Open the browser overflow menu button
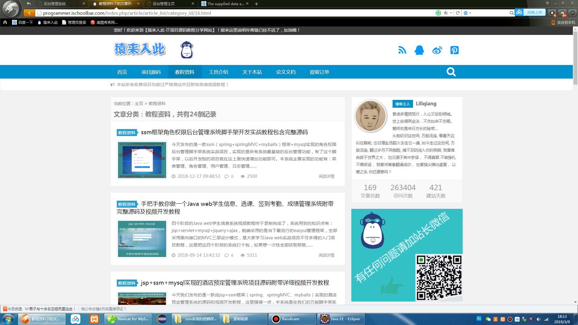Viewport: 578px width, 325px height. [573, 13]
